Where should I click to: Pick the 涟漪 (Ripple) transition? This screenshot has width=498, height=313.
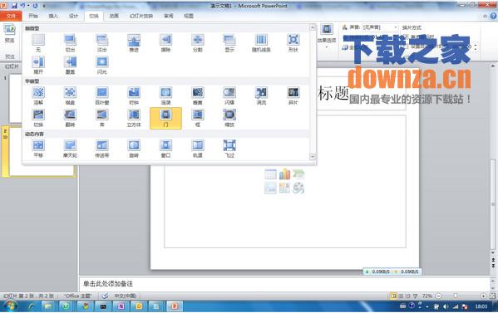(165, 95)
